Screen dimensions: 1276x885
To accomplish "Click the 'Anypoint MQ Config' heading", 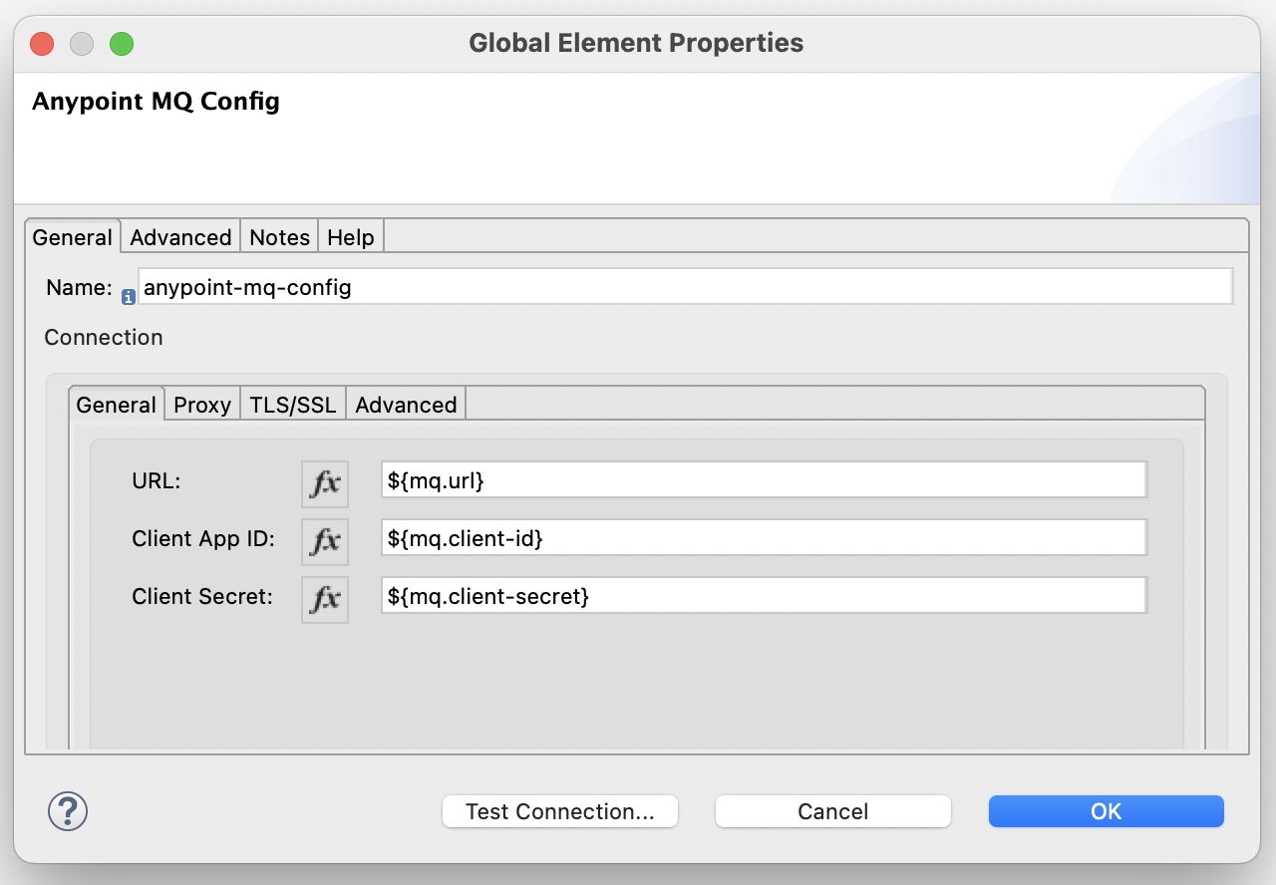I will click(x=156, y=101).
